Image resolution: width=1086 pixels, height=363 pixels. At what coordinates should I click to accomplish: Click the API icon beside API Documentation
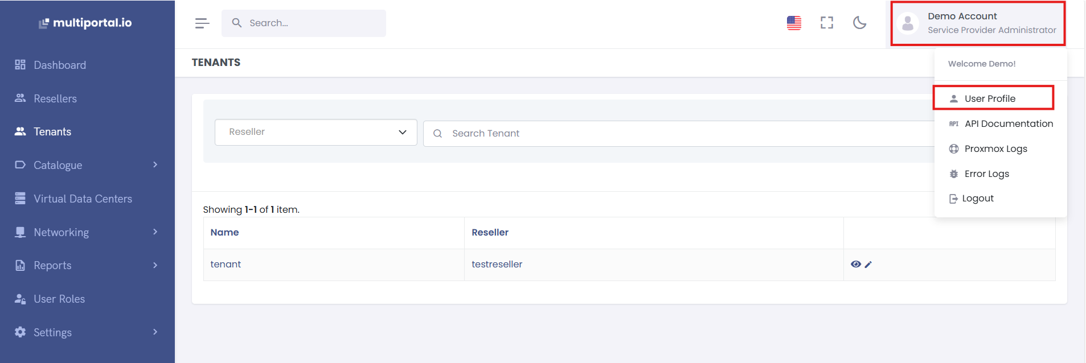tap(954, 123)
